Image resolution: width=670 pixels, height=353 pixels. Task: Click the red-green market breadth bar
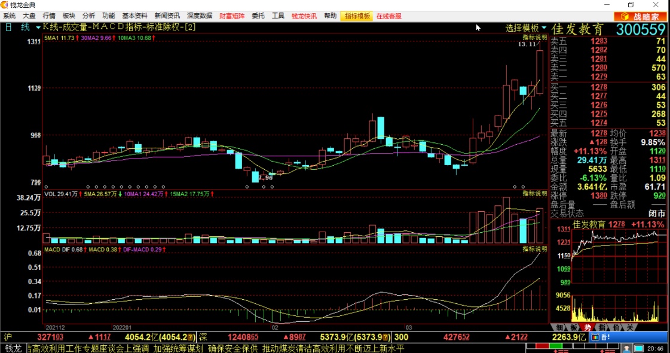[549, 346]
